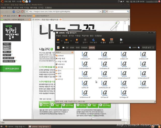Select the UnJamoBatang.ttf font file
The width and height of the screenshot is (161, 128).
tap(85, 75)
